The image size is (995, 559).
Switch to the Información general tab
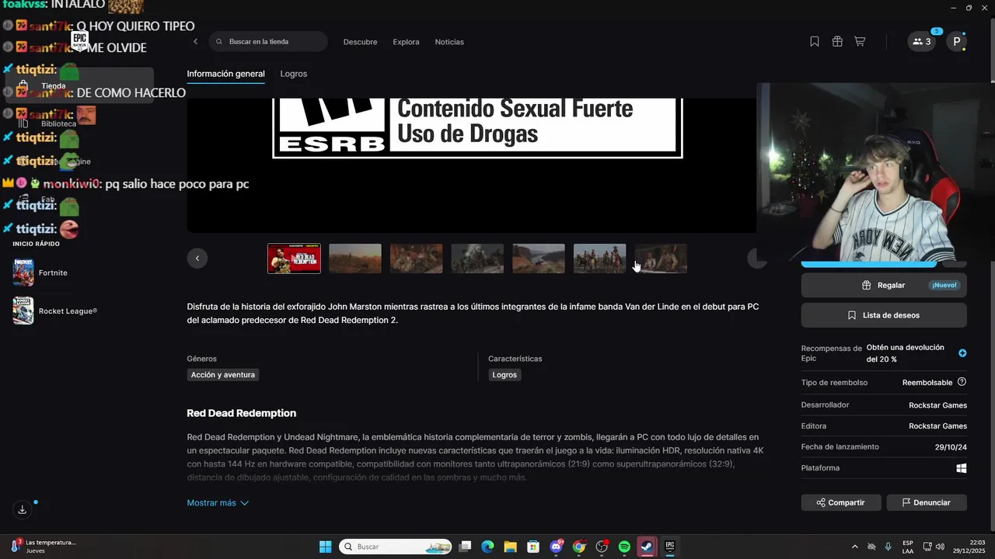tap(225, 74)
